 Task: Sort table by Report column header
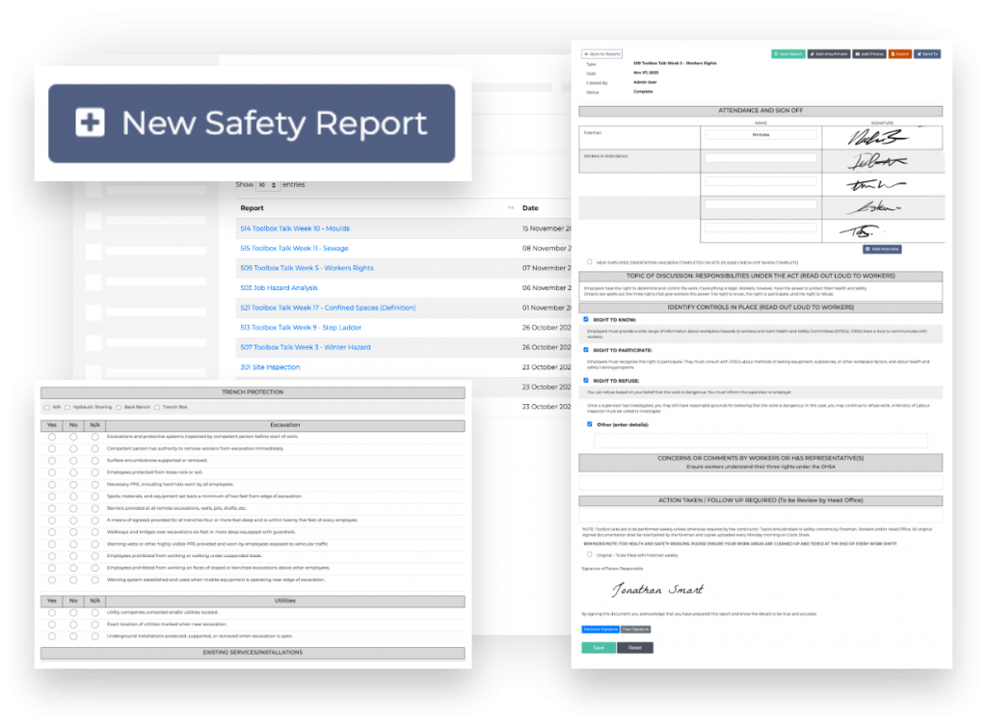(252, 207)
